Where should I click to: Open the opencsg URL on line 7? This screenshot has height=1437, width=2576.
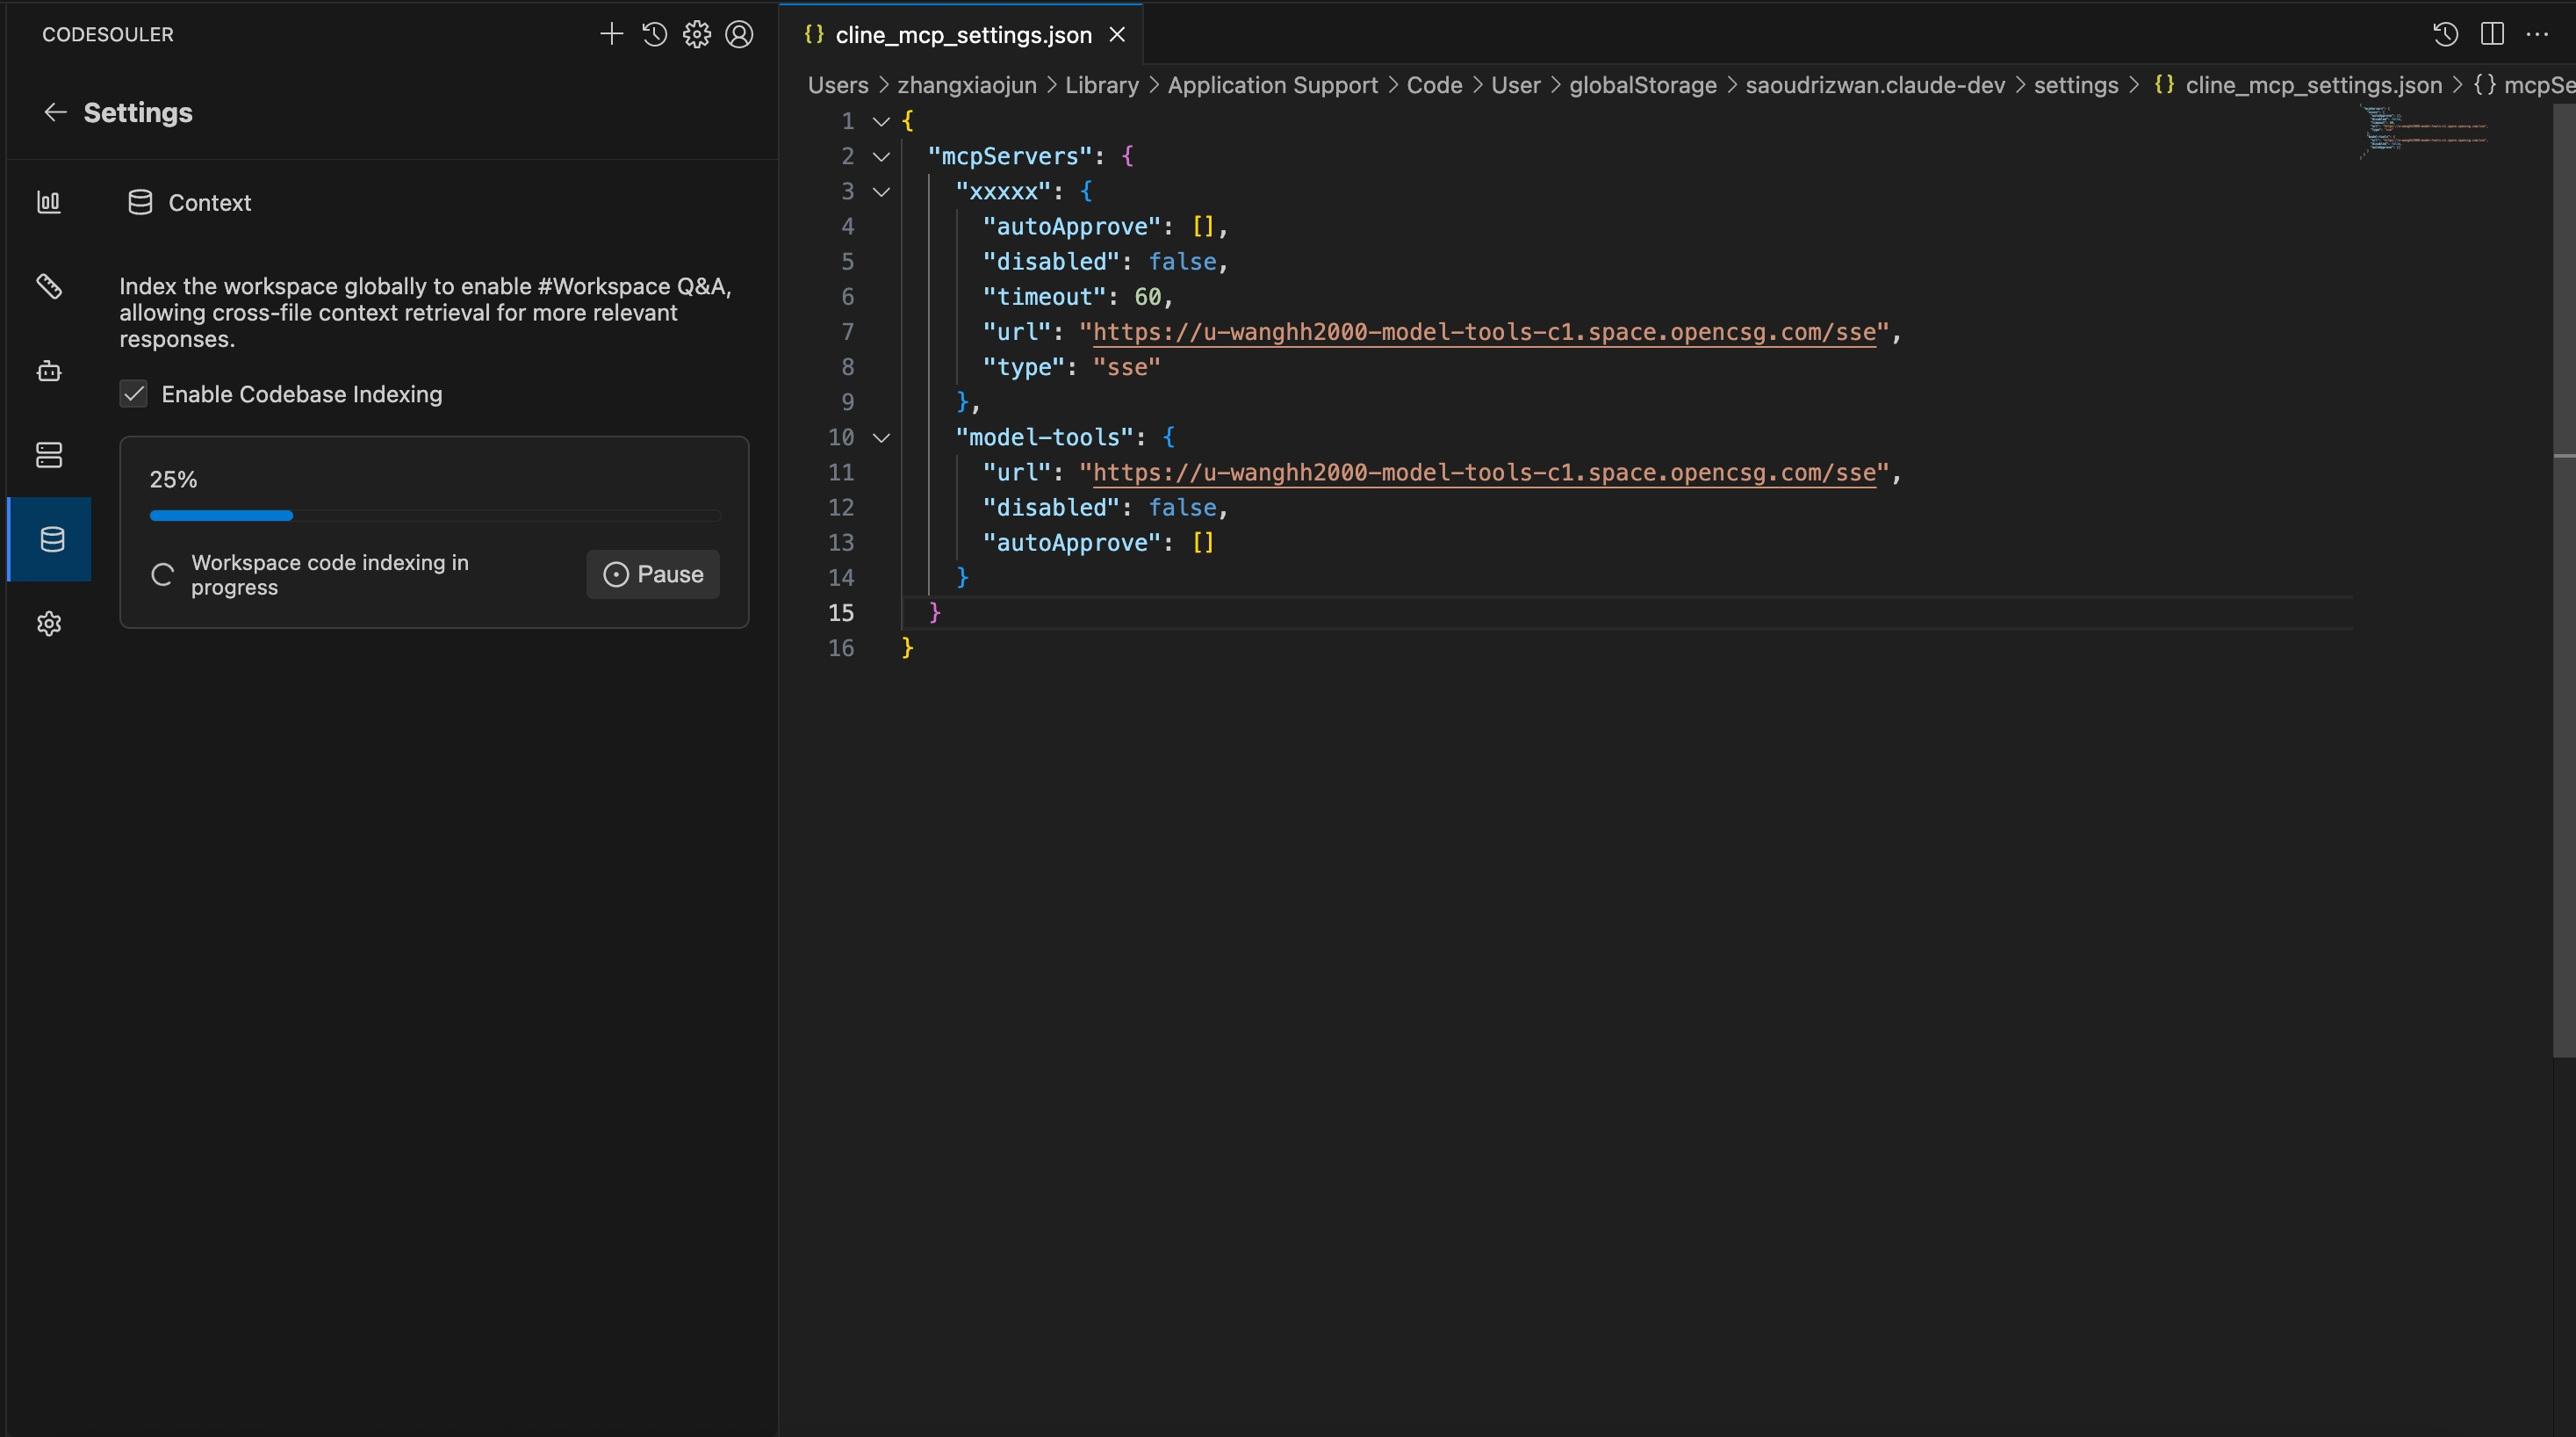pos(1484,332)
